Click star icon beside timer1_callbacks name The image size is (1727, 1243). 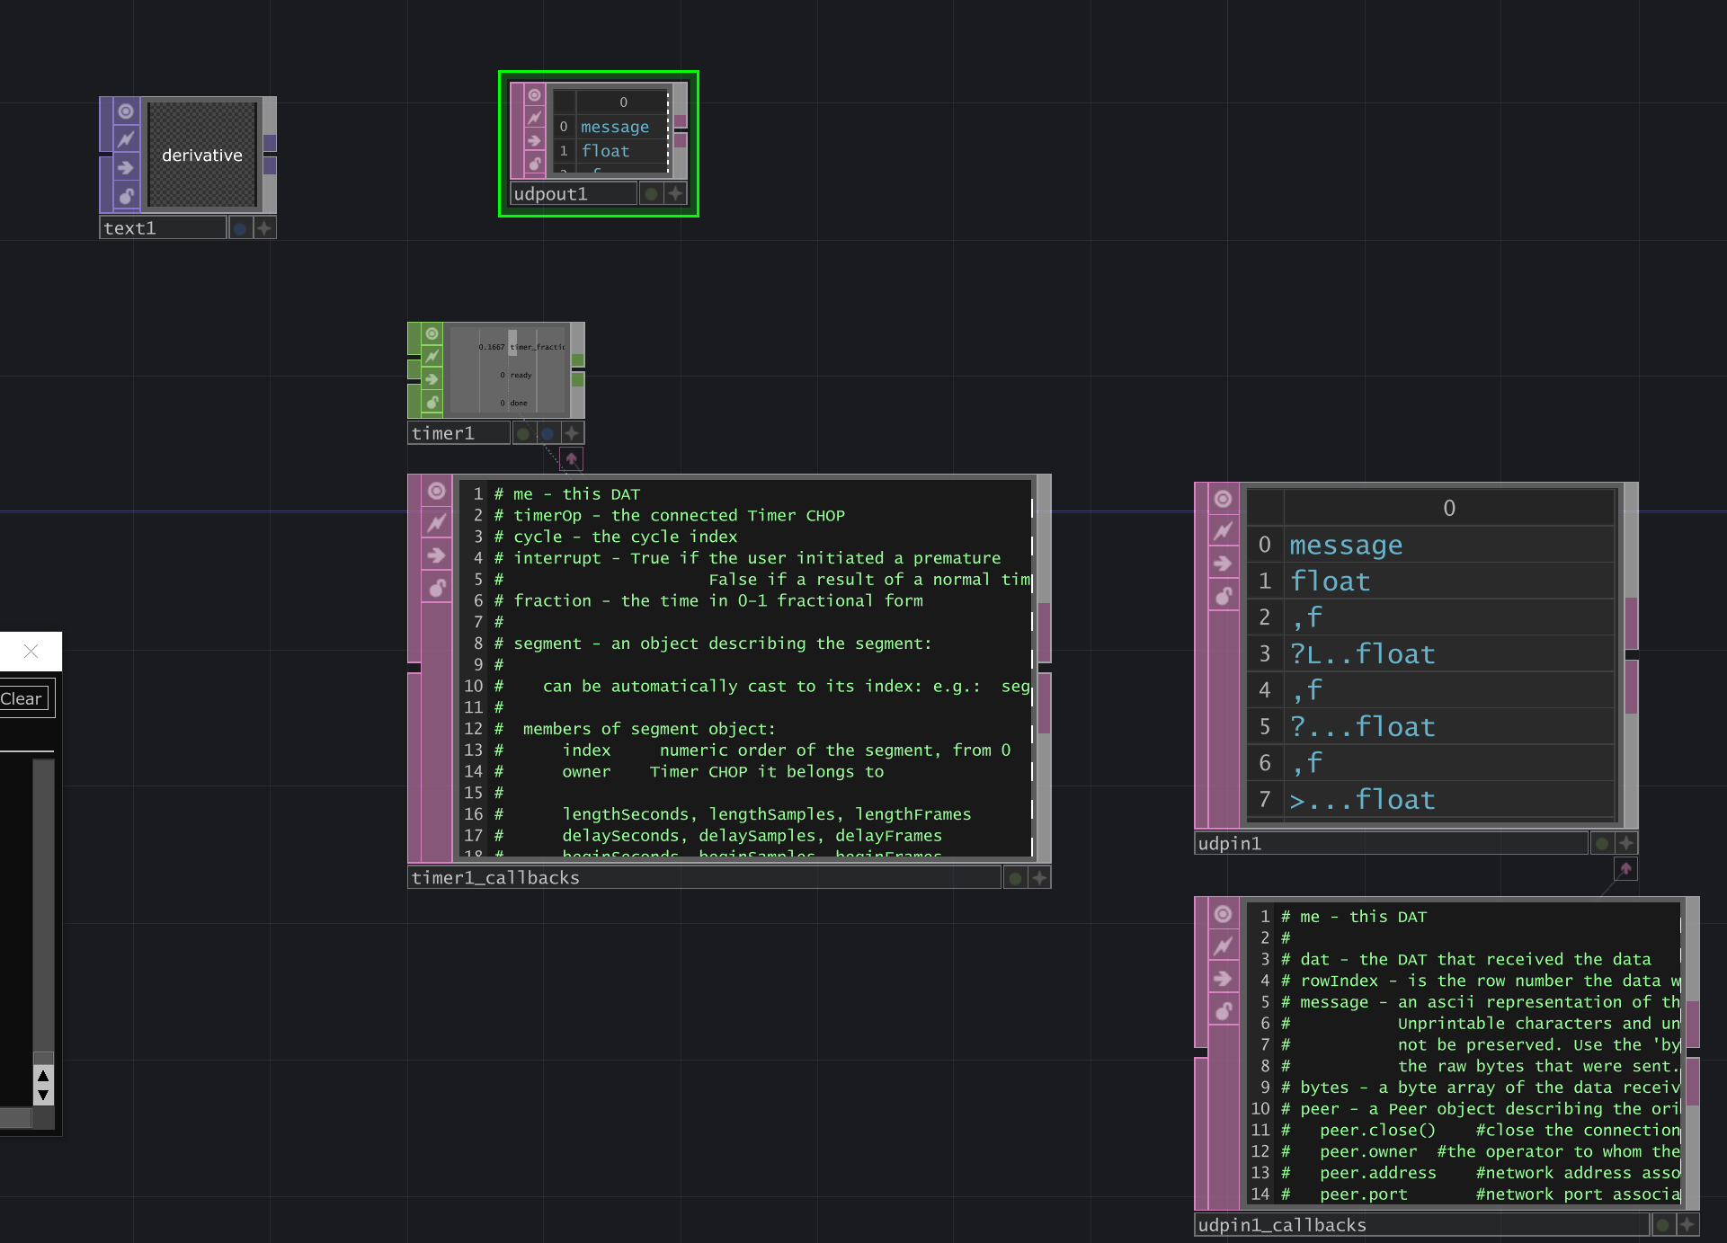(x=1039, y=878)
